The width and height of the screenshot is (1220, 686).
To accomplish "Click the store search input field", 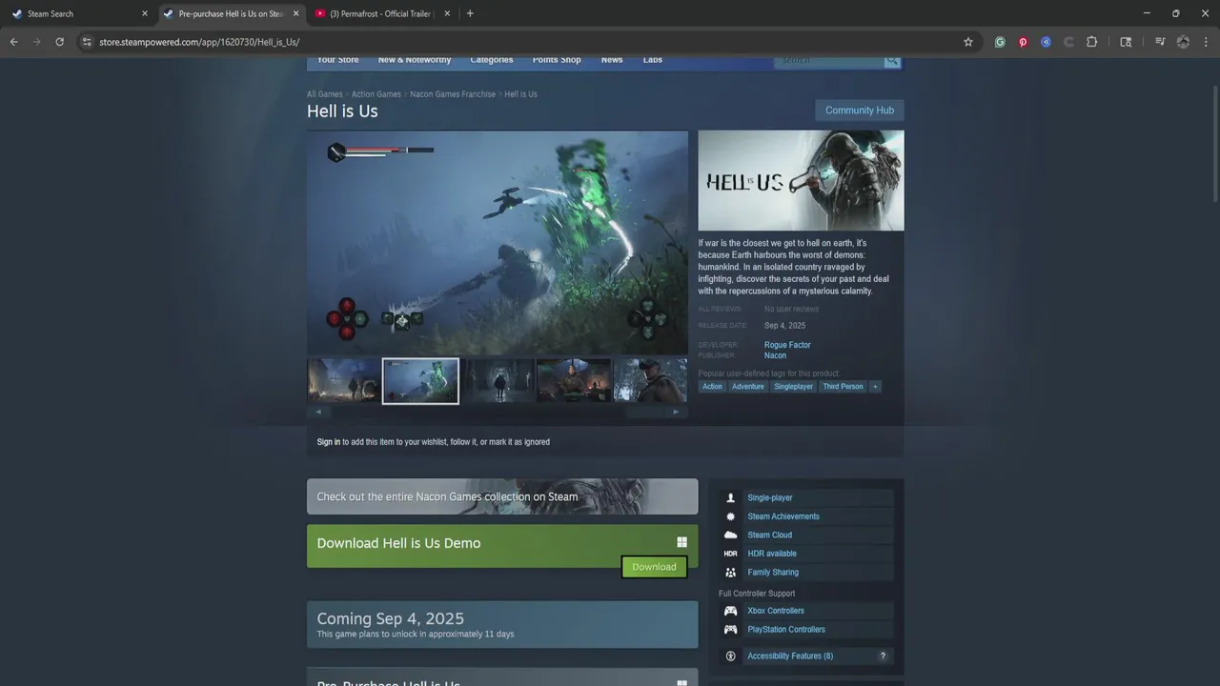I will tap(829, 61).
